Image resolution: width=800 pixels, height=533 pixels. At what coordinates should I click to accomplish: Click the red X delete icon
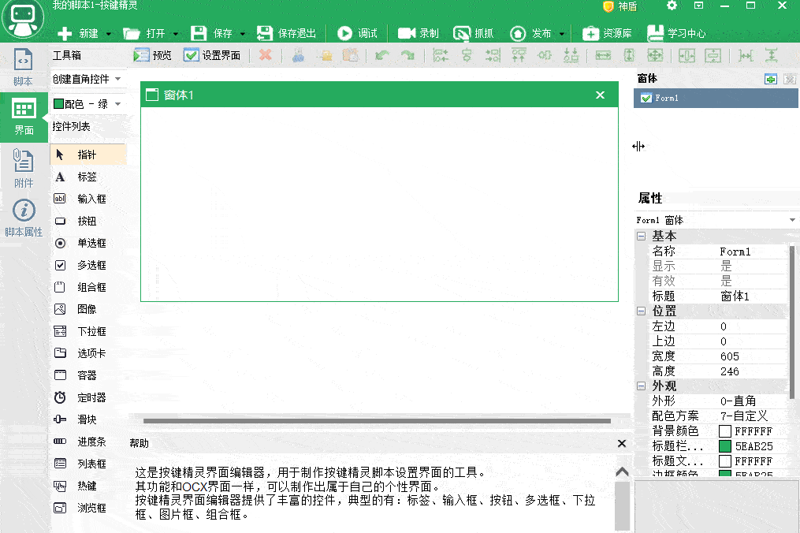(266, 54)
